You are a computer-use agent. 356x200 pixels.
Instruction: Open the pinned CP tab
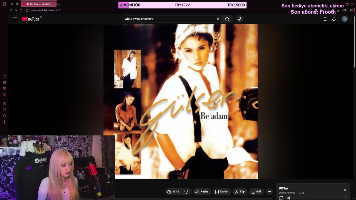coord(18,4)
